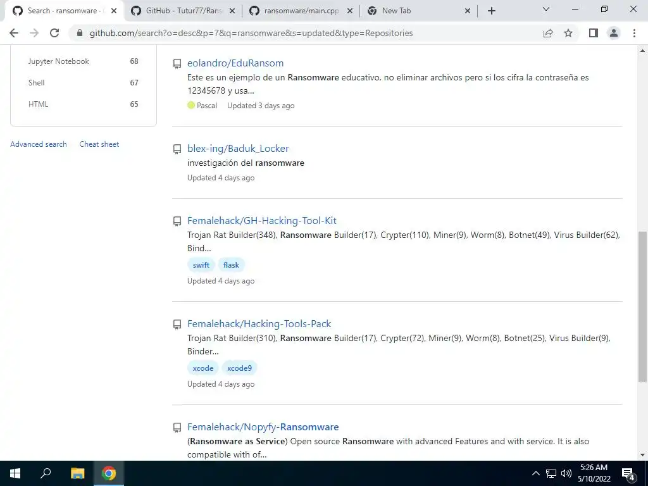
Task: Select the Search ransomware tab
Action: point(65,11)
